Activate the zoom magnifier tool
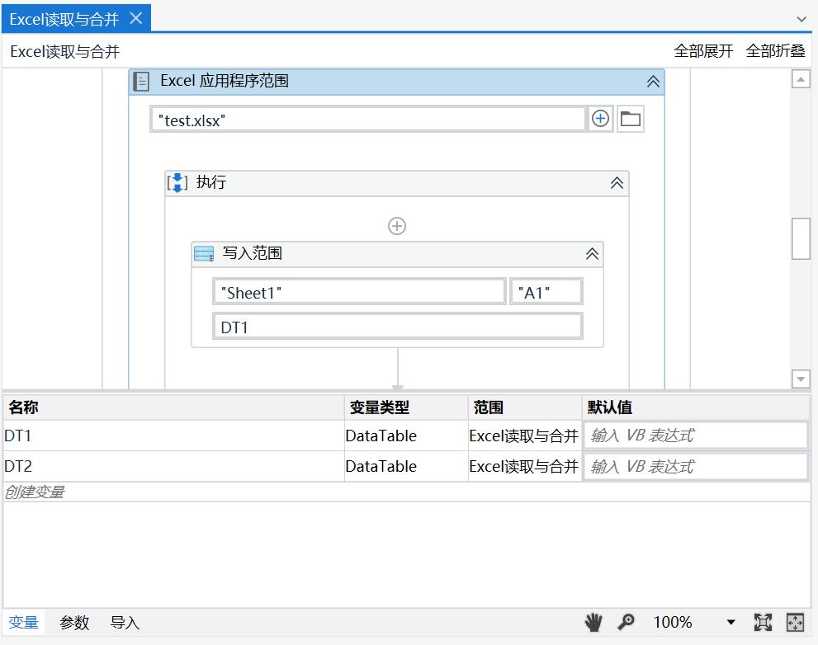 627,623
